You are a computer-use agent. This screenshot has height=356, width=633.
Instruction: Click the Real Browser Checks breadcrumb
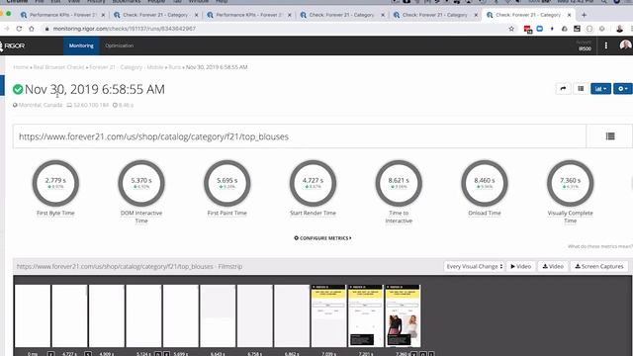[59, 67]
